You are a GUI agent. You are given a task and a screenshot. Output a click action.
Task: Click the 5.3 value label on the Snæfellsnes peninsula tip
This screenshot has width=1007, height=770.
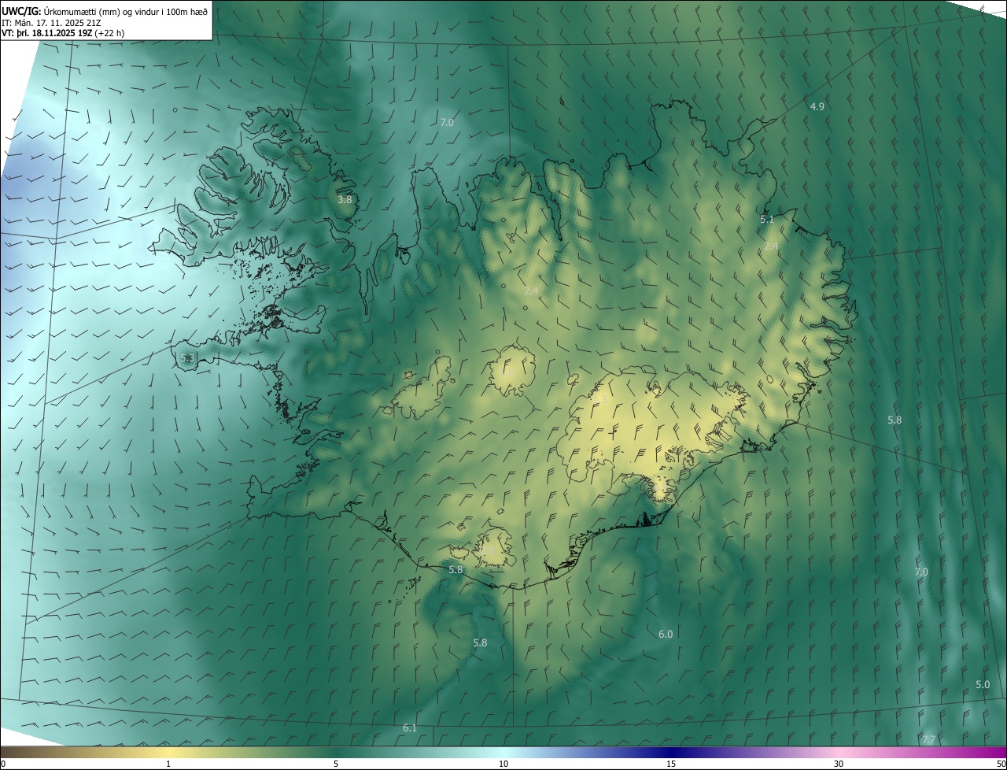point(186,358)
